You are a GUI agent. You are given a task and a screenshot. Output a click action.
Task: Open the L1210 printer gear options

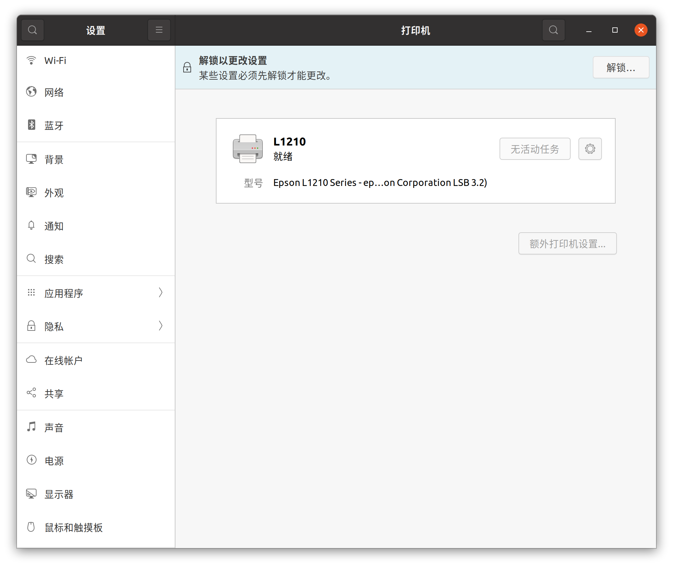click(x=590, y=149)
